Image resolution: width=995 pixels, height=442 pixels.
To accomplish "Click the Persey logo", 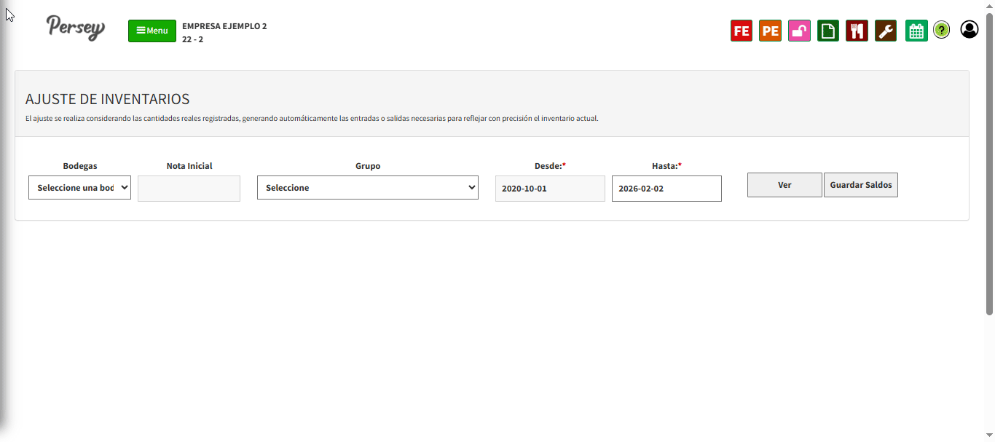I will pos(76,28).
